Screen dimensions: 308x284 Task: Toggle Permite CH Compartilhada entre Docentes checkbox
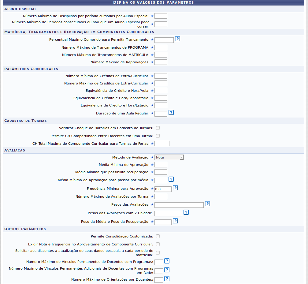[158, 136]
